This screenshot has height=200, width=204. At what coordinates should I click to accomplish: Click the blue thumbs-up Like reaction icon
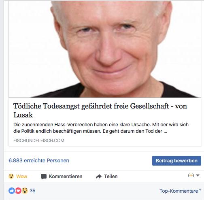click(12, 191)
